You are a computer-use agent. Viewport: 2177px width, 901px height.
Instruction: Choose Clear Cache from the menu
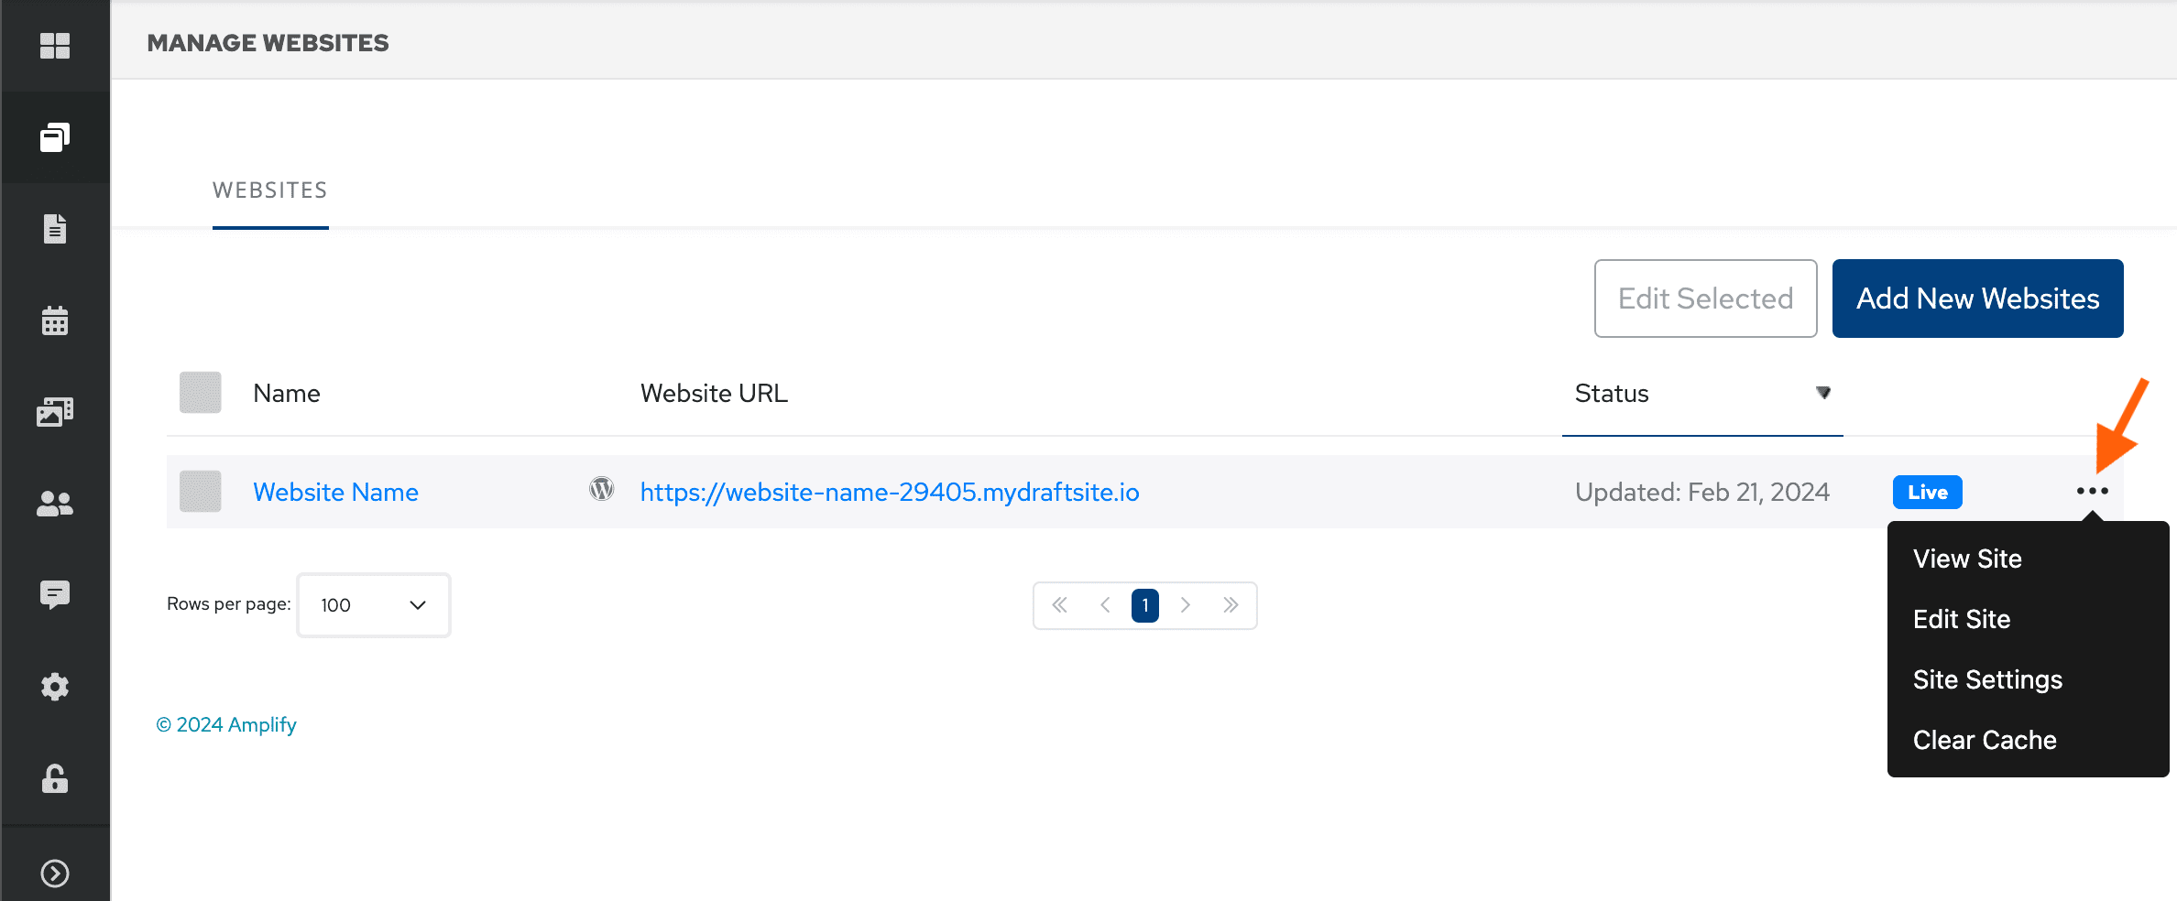(x=1984, y=739)
